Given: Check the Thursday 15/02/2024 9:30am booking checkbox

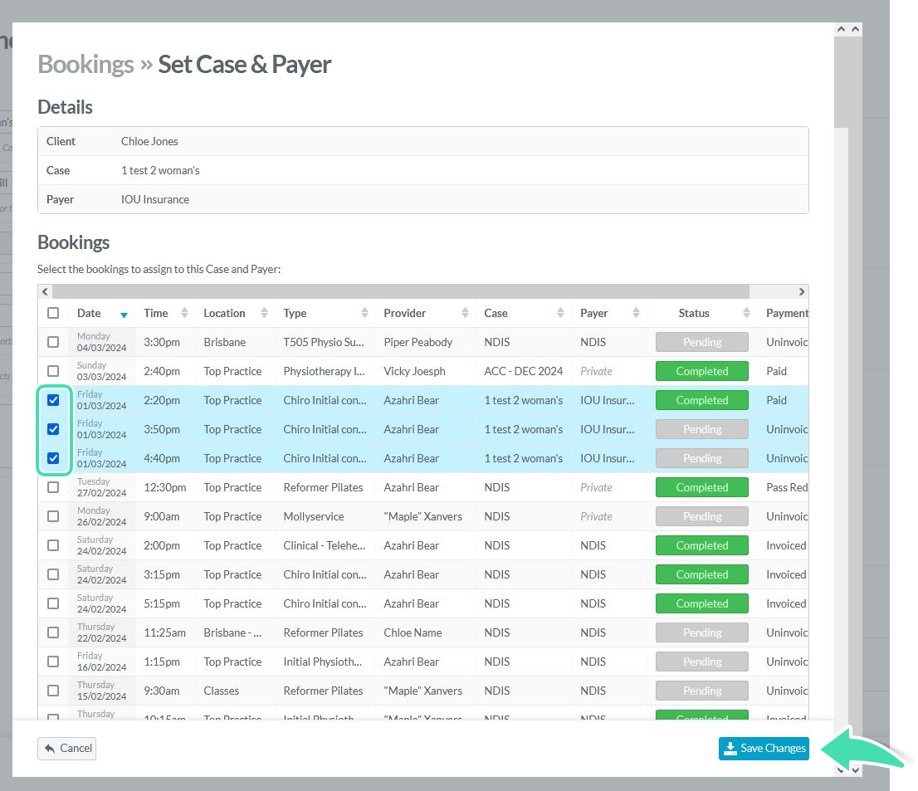Looking at the screenshot, I should (53, 691).
